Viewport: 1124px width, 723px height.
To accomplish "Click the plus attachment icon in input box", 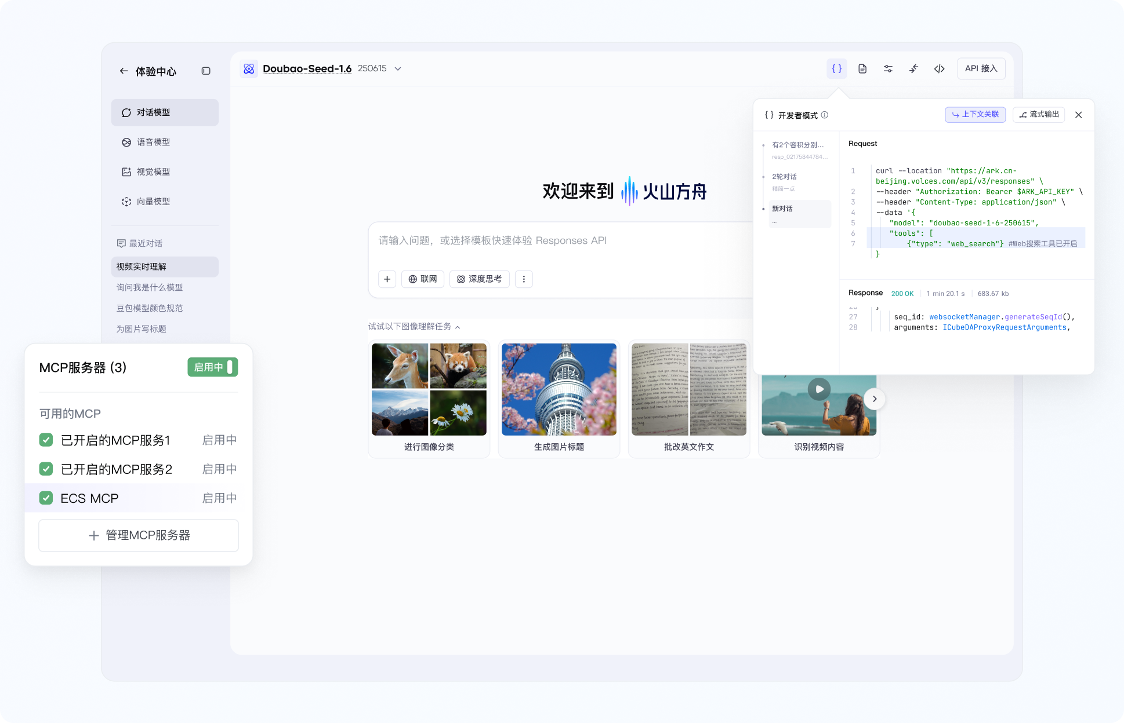I will pos(387,279).
